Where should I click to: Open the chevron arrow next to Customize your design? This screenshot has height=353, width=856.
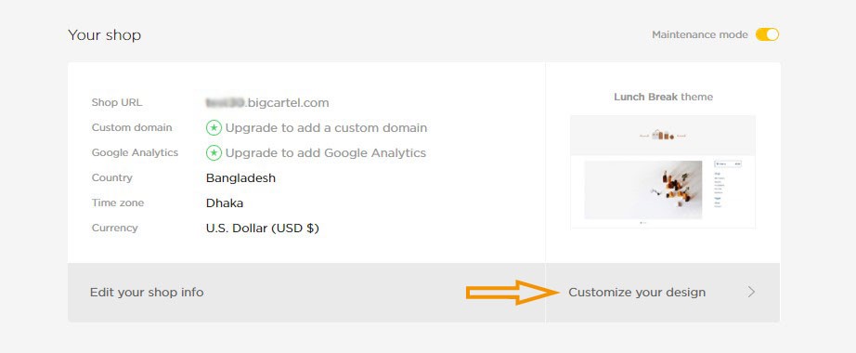(x=752, y=293)
